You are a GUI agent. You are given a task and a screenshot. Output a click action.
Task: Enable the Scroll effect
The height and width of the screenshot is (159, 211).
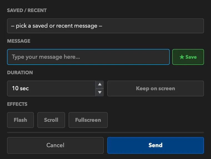51,120
